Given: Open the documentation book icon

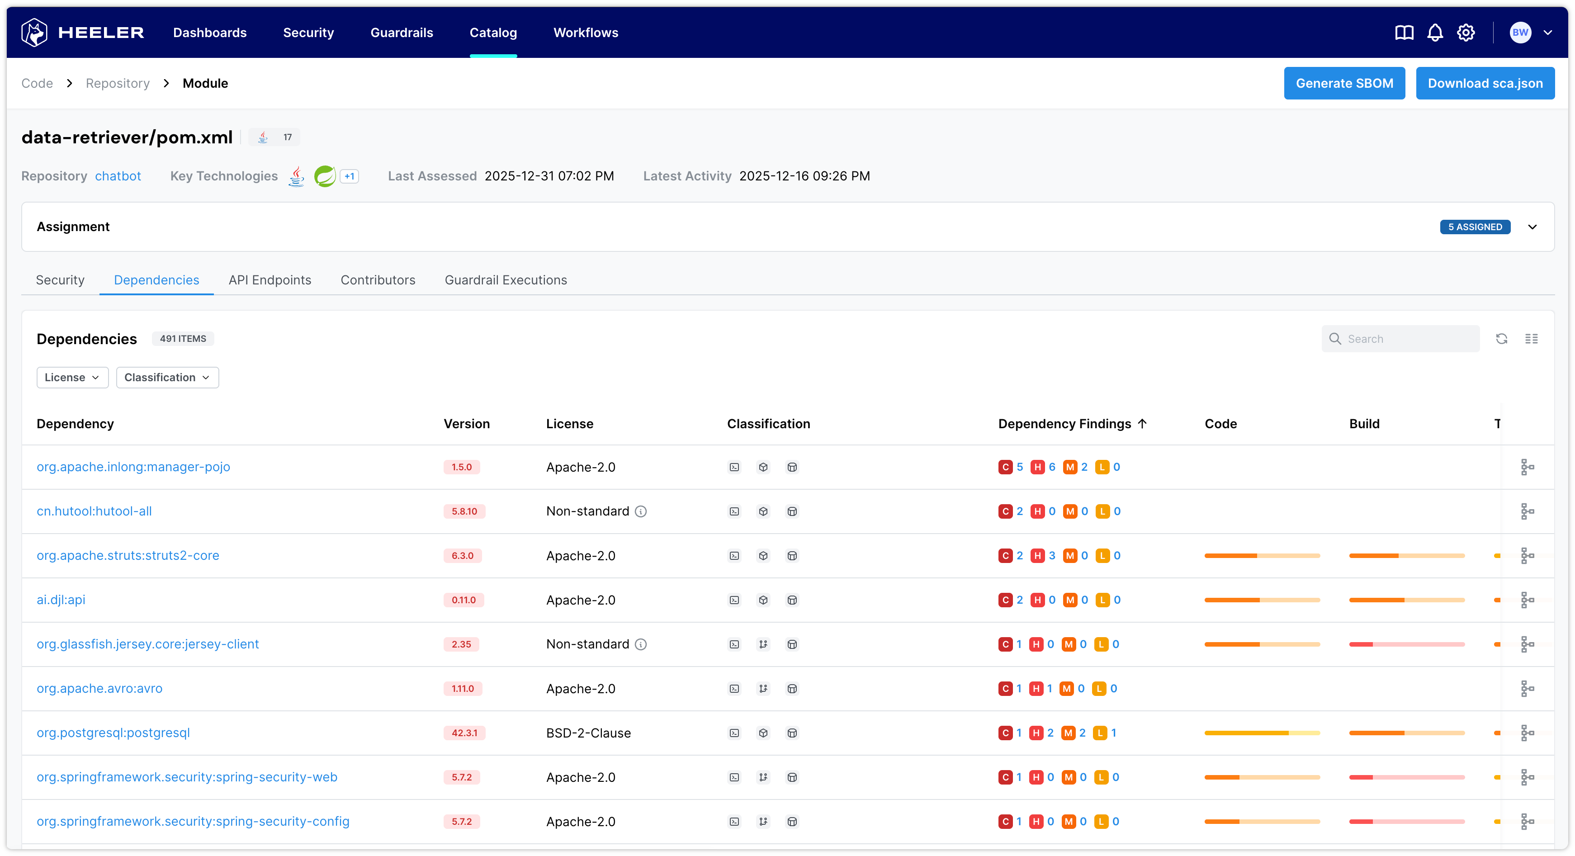Looking at the screenshot, I should [1404, 33].
